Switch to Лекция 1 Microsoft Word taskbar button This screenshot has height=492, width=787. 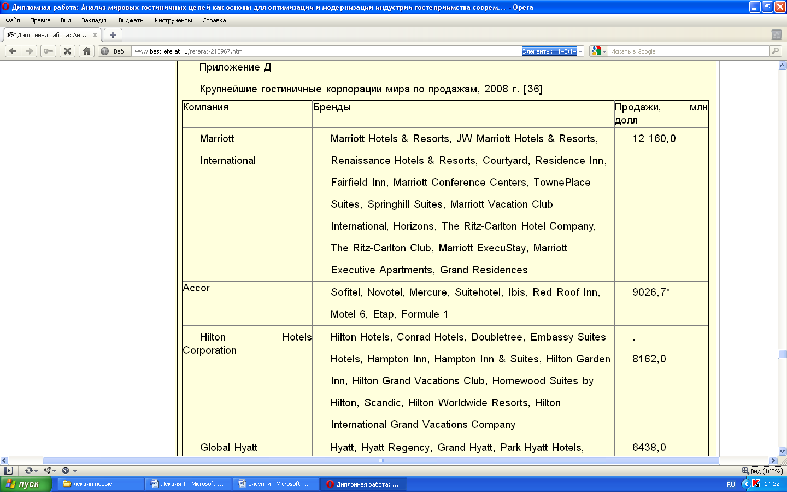coord(189,484)
